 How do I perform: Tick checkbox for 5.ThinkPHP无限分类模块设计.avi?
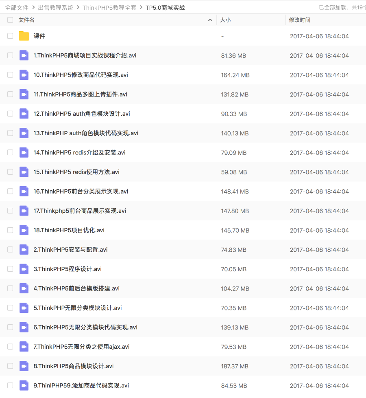click(10, 308)
